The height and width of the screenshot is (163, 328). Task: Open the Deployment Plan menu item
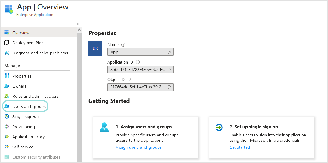point(28,43)
